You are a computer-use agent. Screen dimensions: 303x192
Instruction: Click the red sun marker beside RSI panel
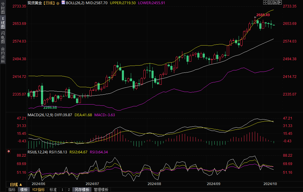pos(8,152)
